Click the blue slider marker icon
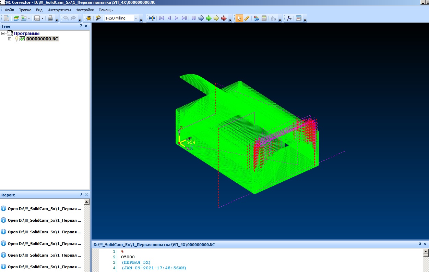This screenshot has height=272, width=429. (152, 18)
